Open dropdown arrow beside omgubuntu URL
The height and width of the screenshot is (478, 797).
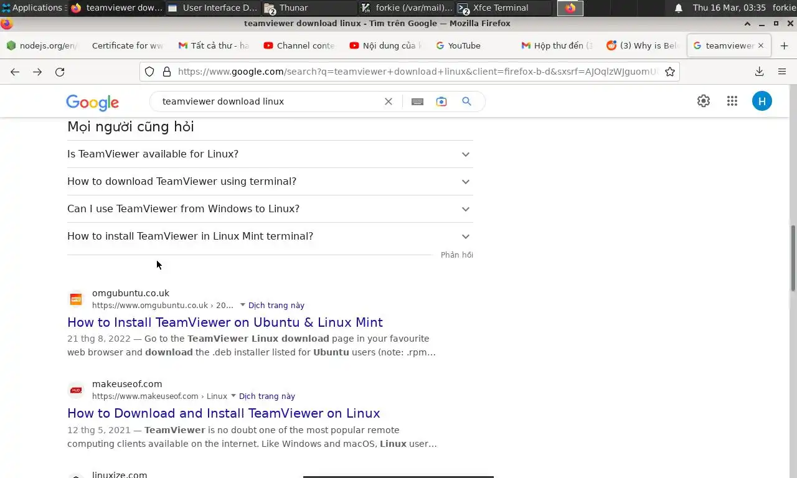(242, 305)
